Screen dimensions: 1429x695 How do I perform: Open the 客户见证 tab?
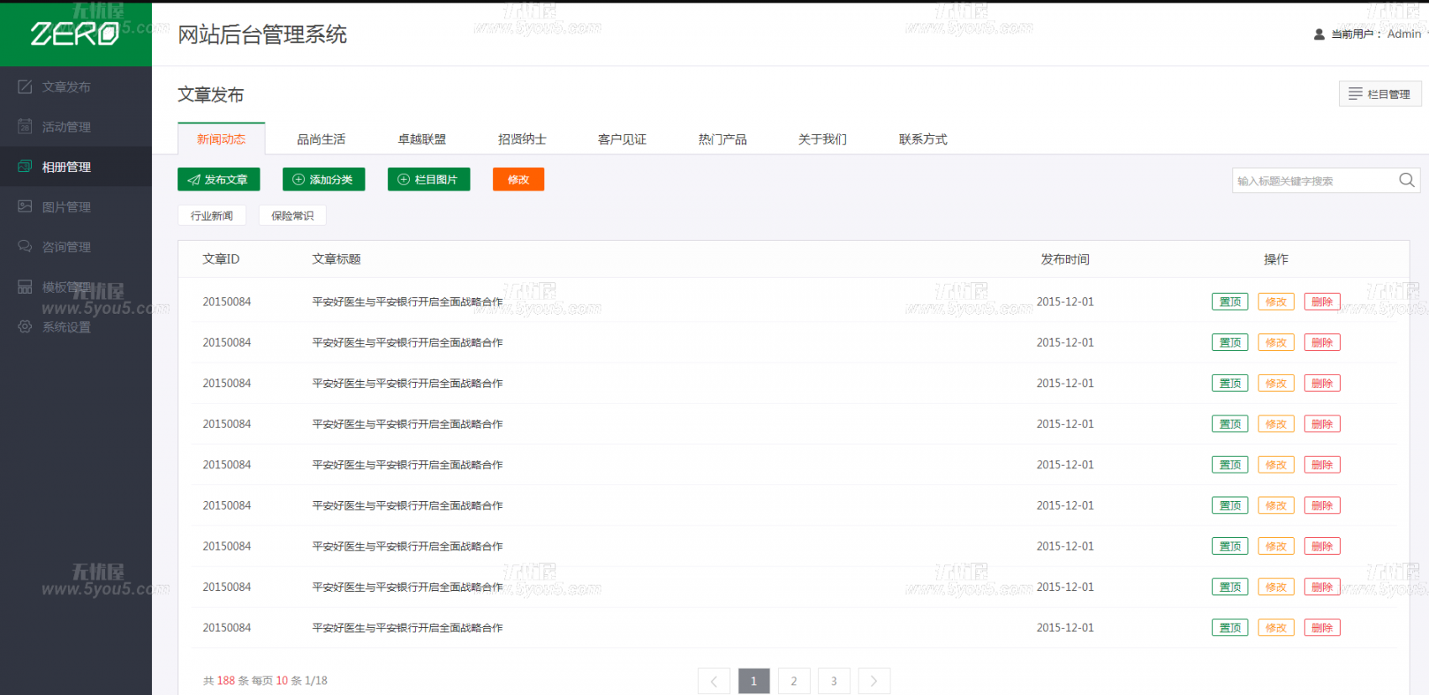[622, 139]
